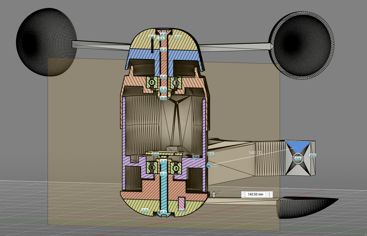The image size is (367, 236).
Task: Open the three-dot options menu beside distance field
Action: (x=270, y=195)
